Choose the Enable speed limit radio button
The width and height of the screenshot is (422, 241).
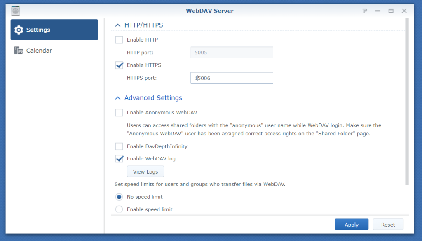[x=119, y=209]
